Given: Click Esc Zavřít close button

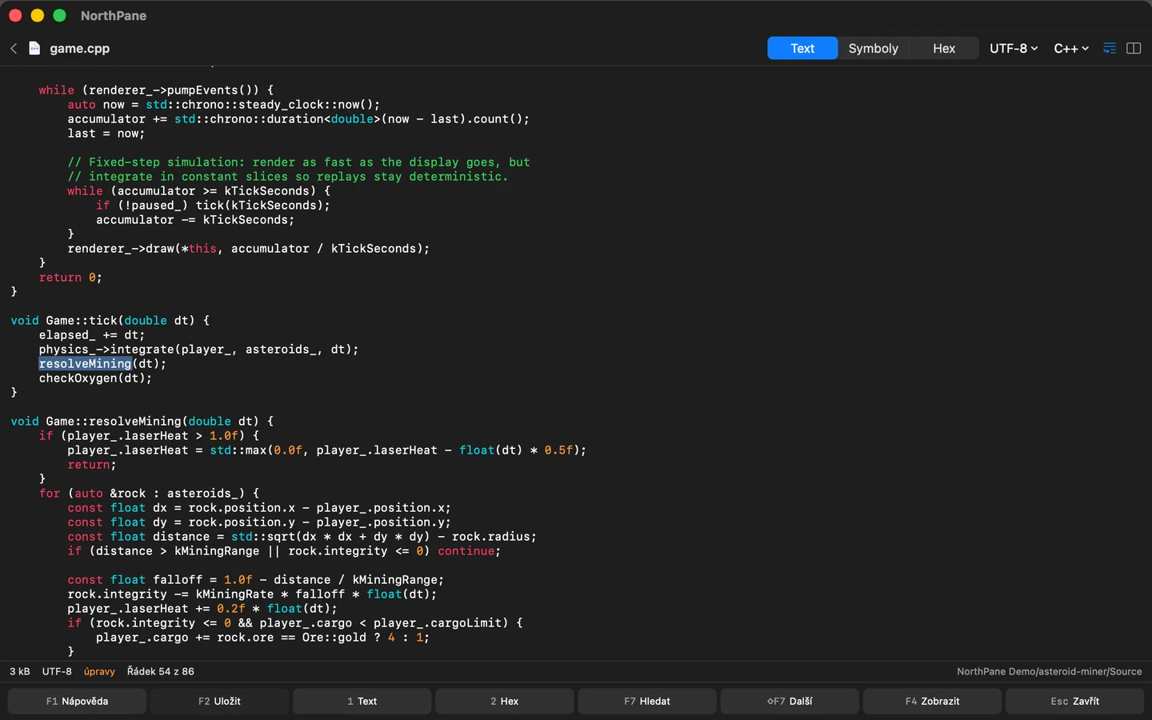Looking at the screenshot, I should coord(1074,701).
